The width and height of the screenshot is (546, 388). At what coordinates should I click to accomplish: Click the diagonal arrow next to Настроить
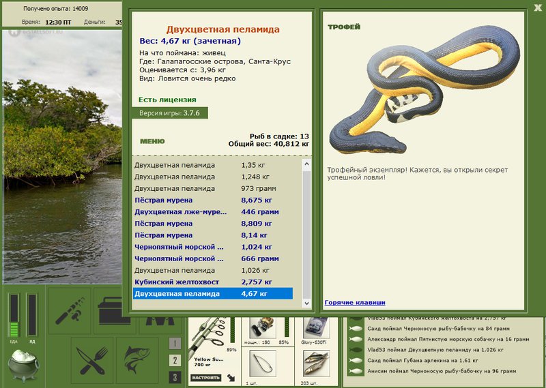231,378
